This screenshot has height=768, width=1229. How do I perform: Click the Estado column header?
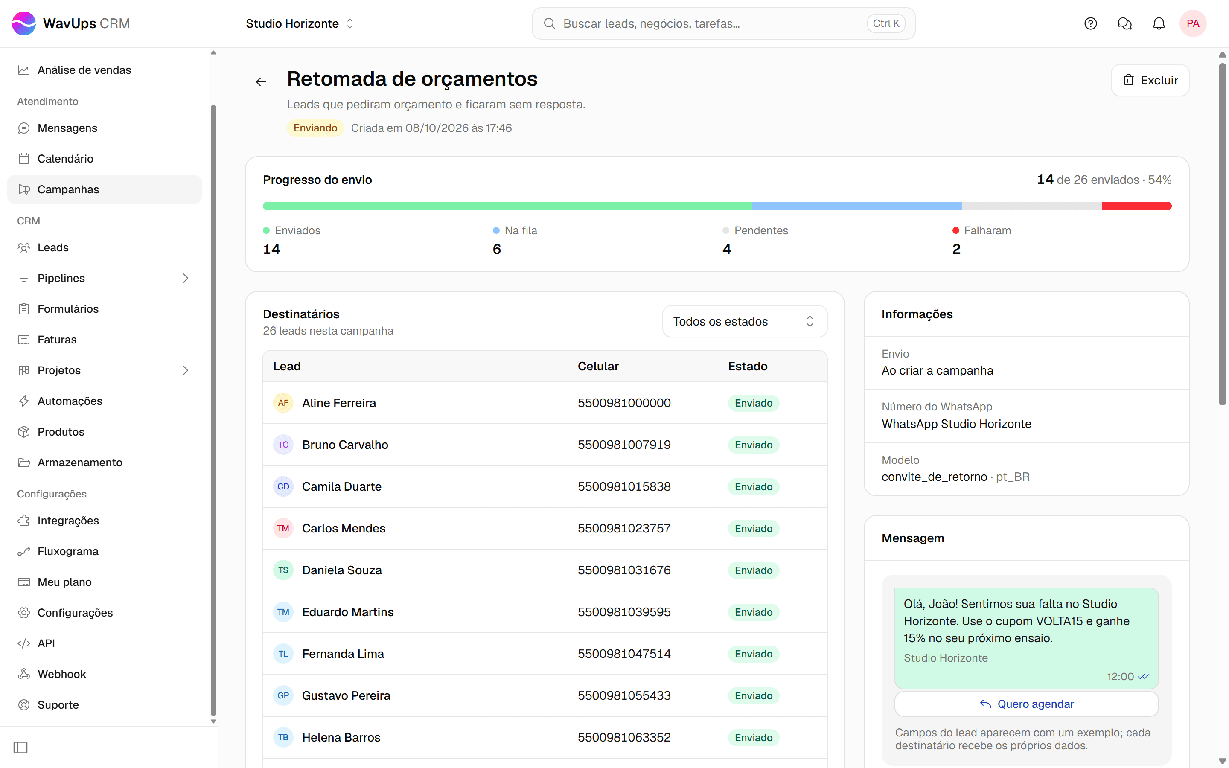pos(747,366)
